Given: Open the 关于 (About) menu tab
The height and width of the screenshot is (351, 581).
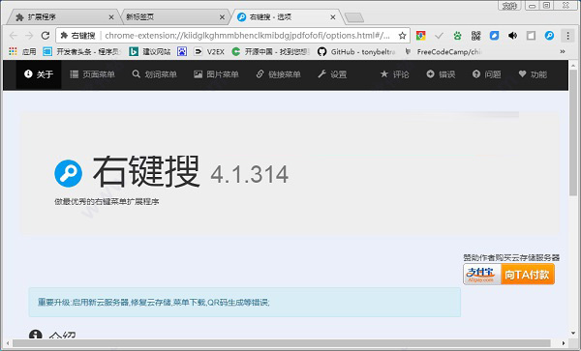Looking at the screenshot, I should 39,74.
